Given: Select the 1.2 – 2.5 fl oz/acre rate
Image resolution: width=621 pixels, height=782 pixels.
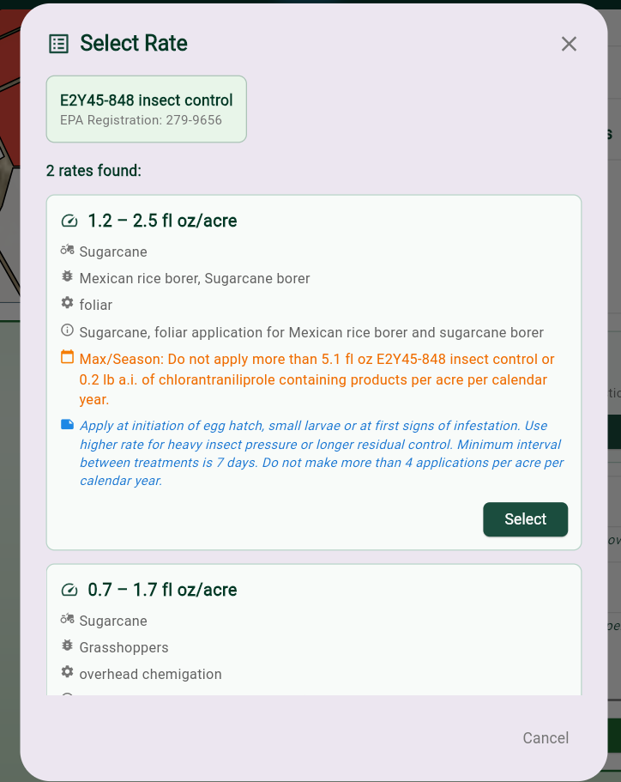Looking at the screenshot, I should pyautogui.click(x=525, y=519).
